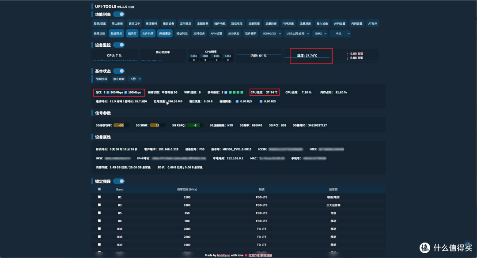Click the 文件共享 button
Image resolution: width=477 pixels, height=258 pixels.
pos(148,34)
